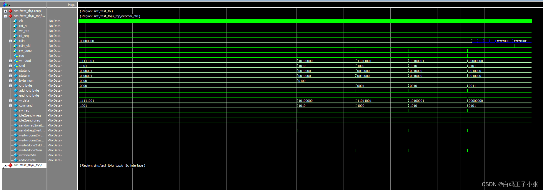Click the signal icon beside waitwrdone2se
The height and width of the screenshot is (190, 543).
(x=16, y=140)
